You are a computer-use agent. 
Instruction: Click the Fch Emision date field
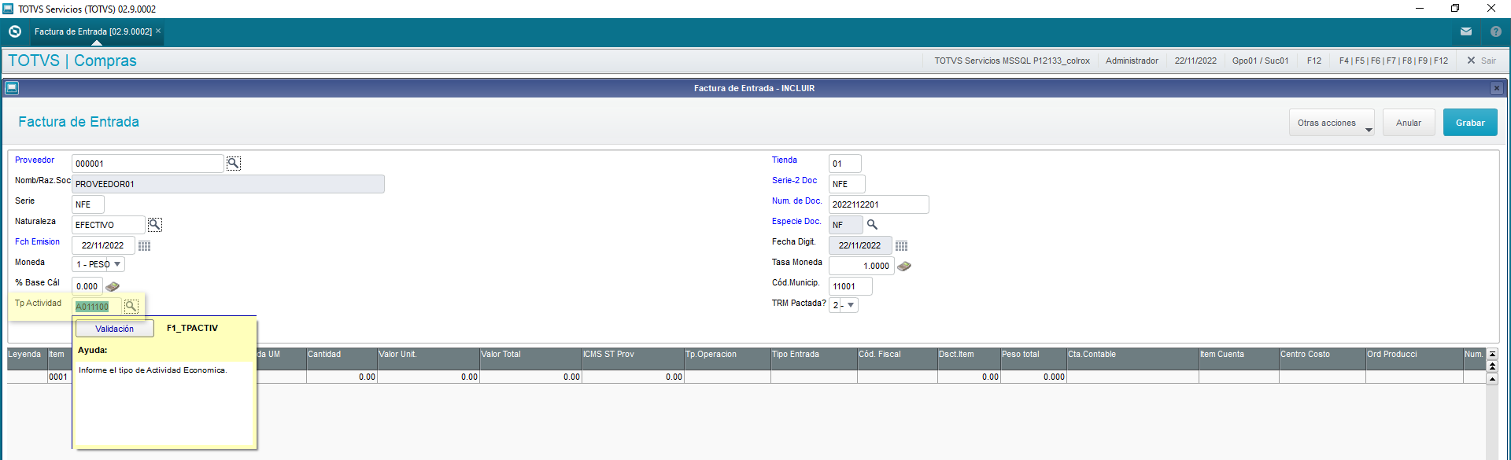click(103, 245)
